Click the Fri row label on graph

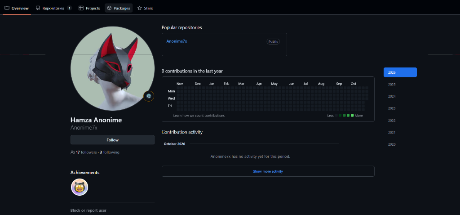(170, 106)
